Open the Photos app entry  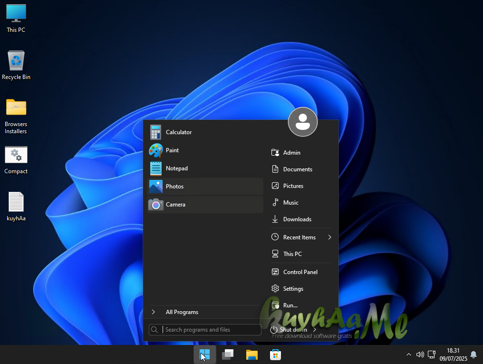coord(205,187)
